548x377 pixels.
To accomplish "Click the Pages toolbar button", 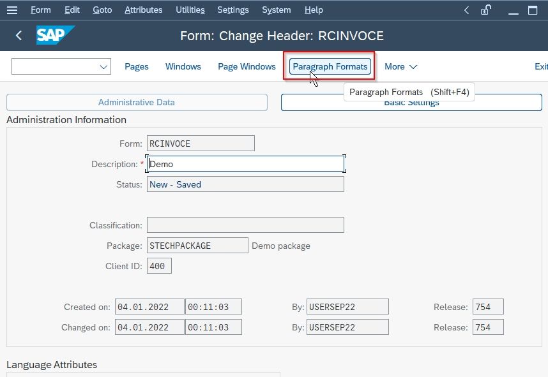I will 137,67.
